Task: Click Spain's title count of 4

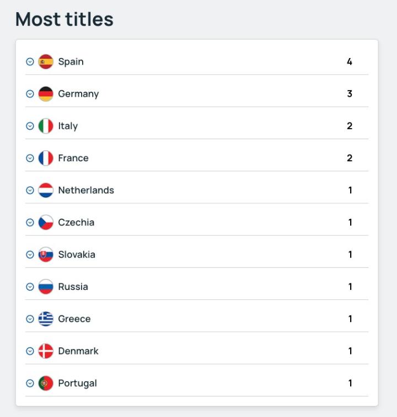Action: click(350, 61)
